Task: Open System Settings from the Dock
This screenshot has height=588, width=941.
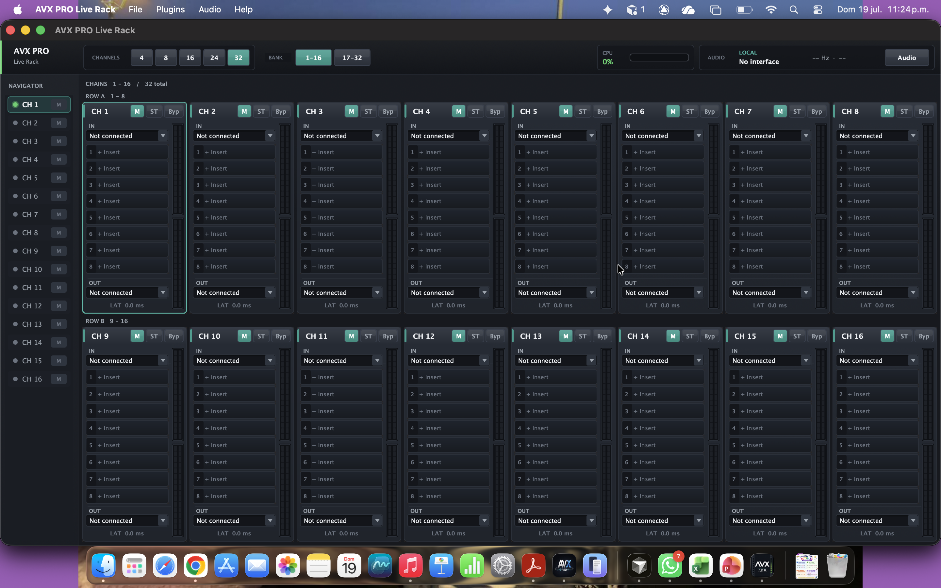Action: coord(503,565)
